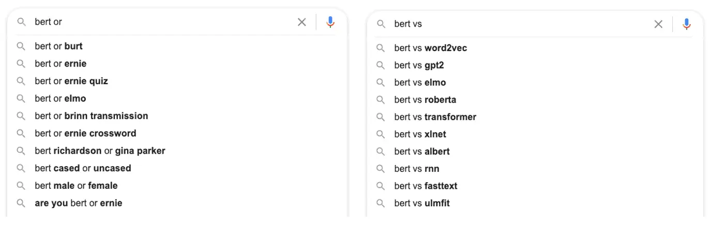The image size is (711, 227).
Task: Open 'bert richardson or gina parker' suggestion
Action: click(x=177, y=151)
